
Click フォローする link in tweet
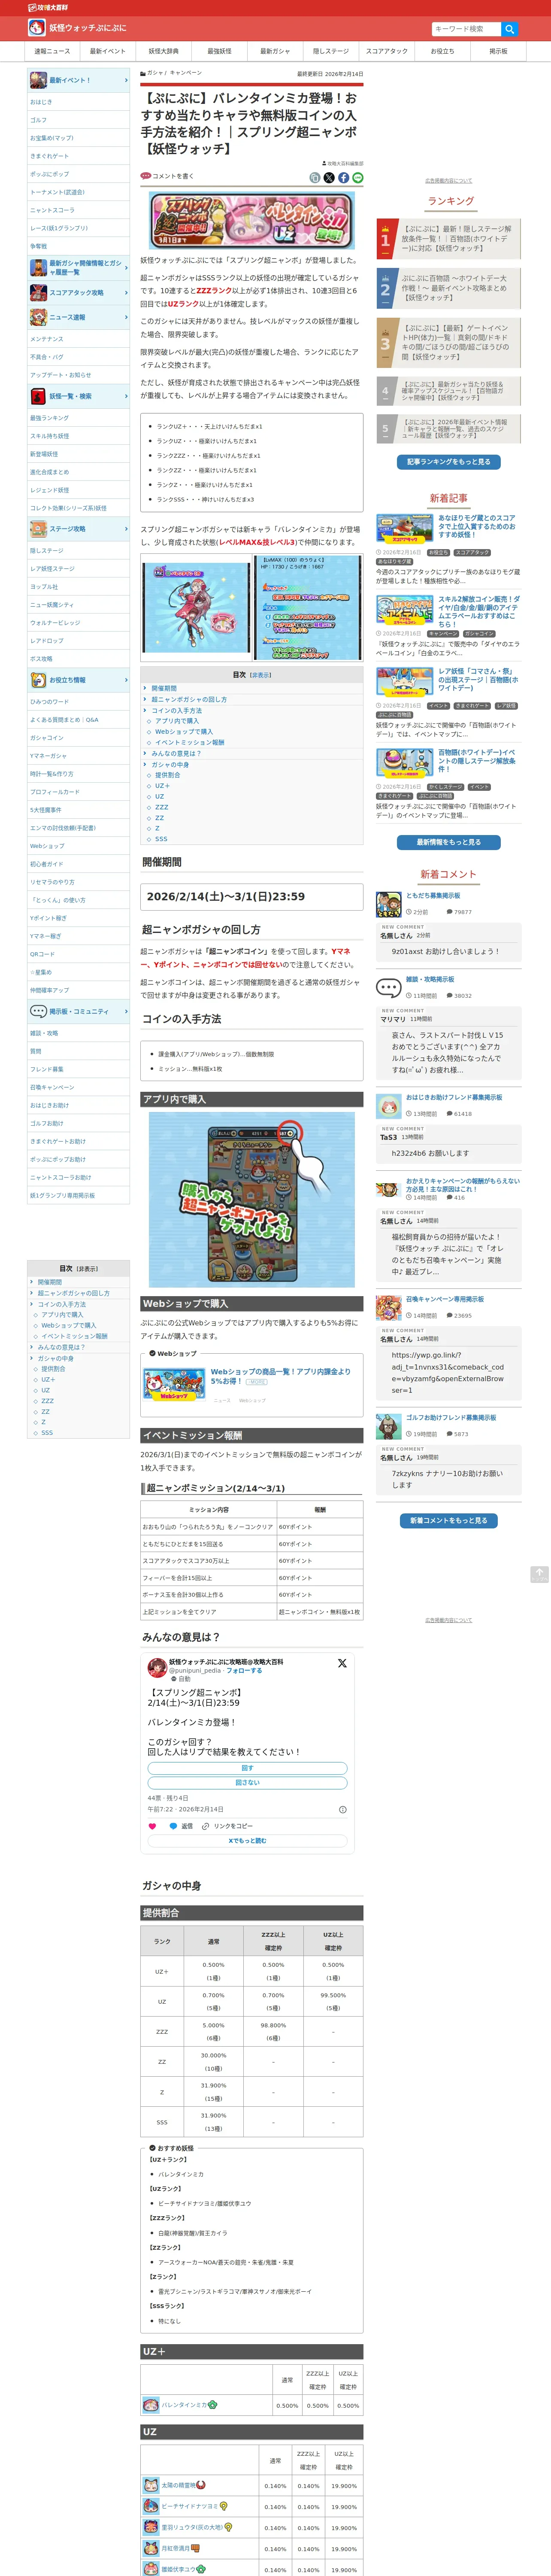point(244,1670)
